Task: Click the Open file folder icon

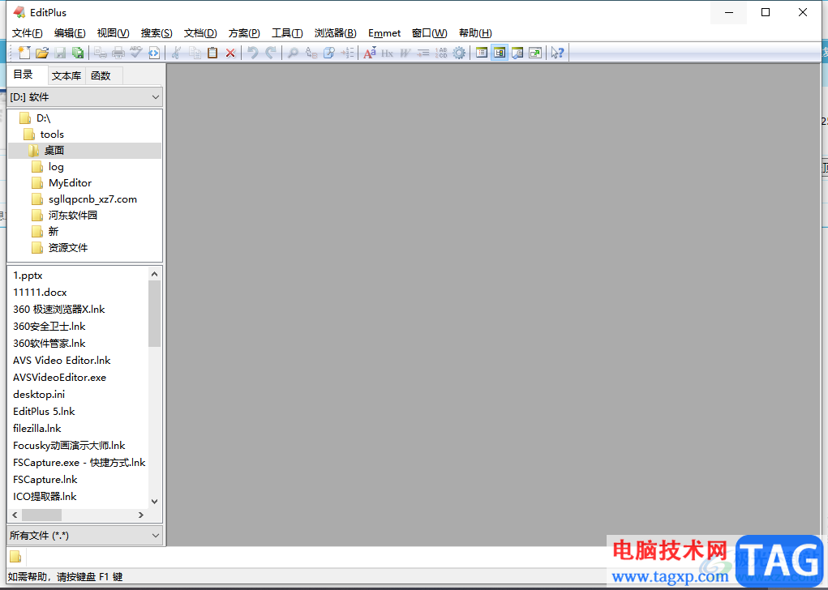Action: click(x=42, y=52)
